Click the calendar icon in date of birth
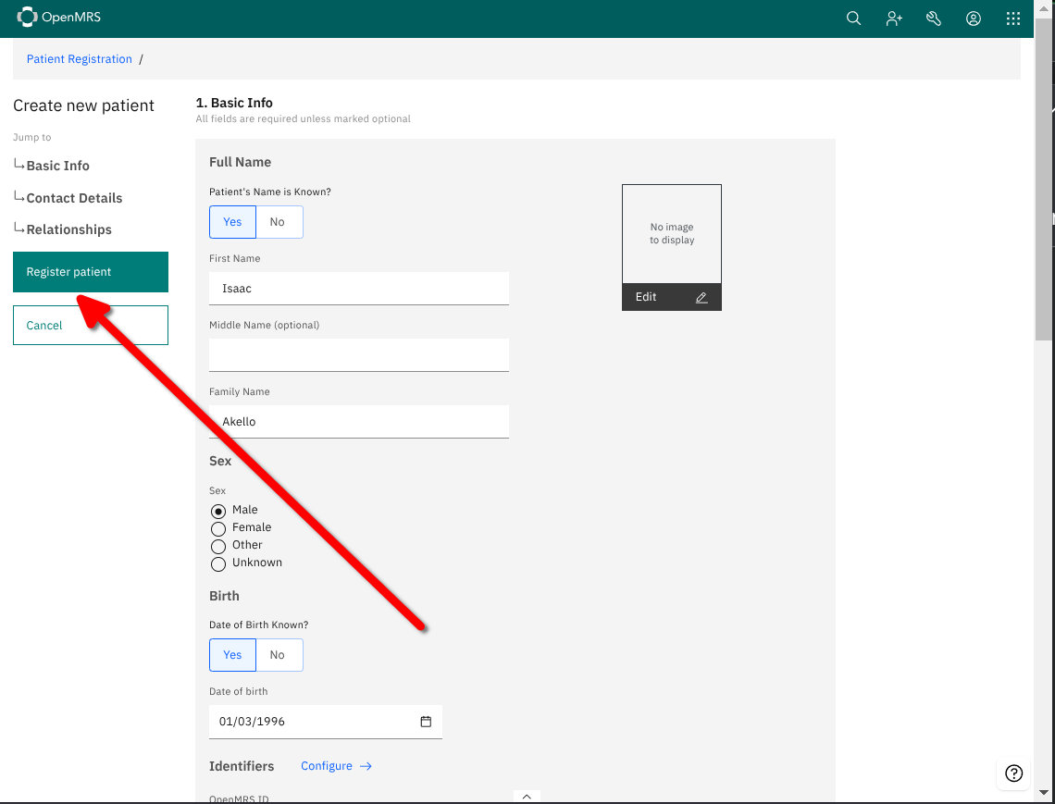The image size is (1055, 804). (426, 722)
